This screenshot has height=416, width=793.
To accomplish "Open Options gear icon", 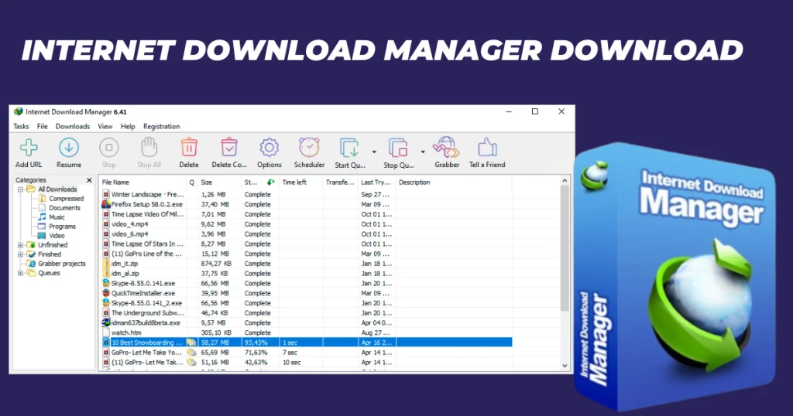I will (x=269, y=148).
